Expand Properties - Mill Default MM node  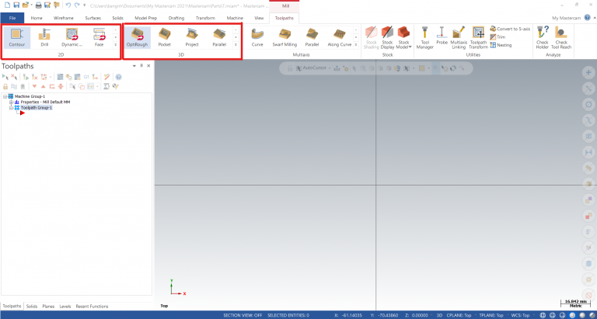[x=11, y=102]
